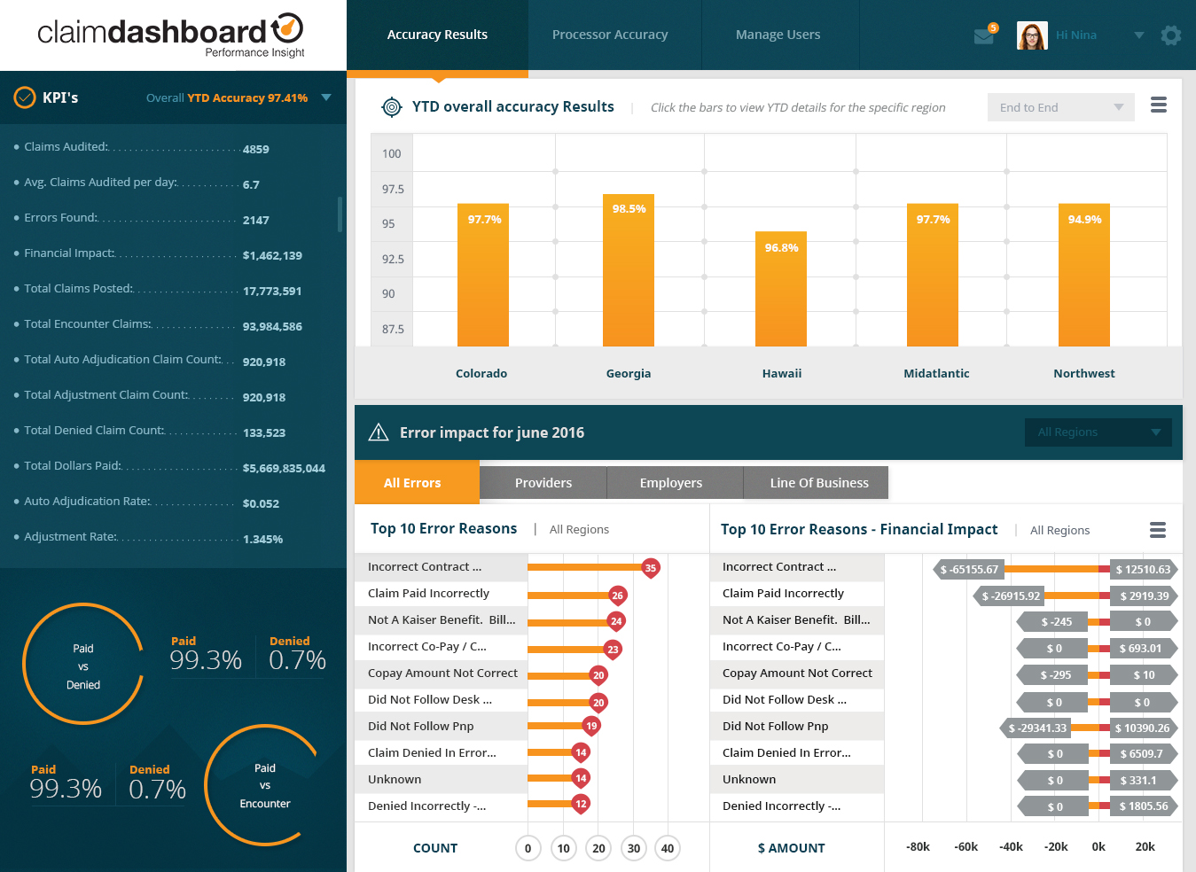Click the Claims Audited value 4859

(255, 149)
